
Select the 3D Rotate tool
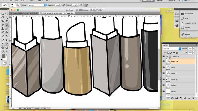click(3, 48)
